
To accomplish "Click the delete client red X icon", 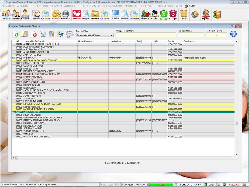I will 34,34.
